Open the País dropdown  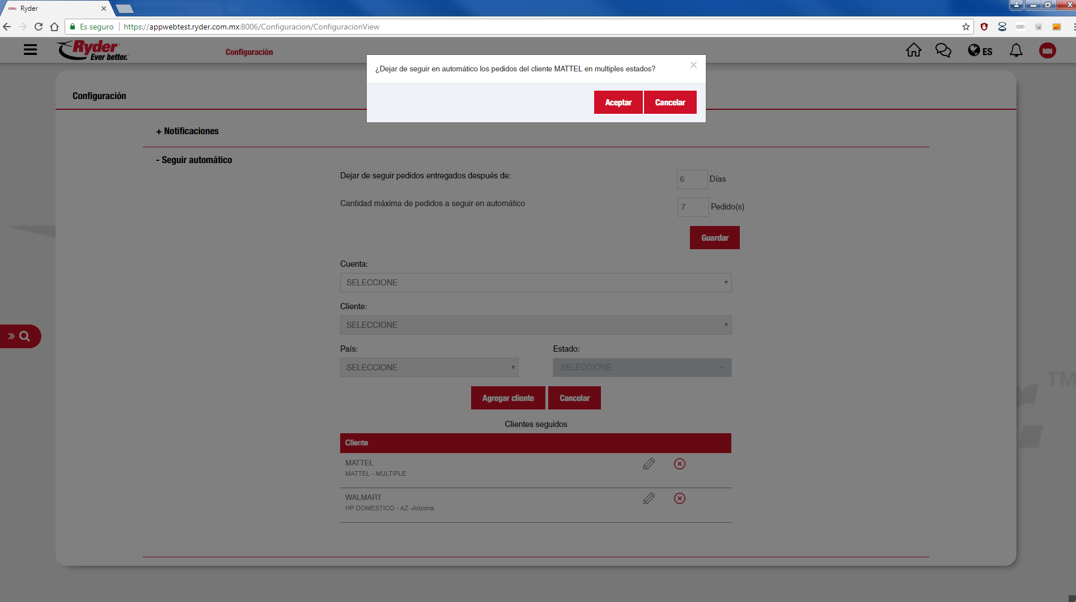[x=429, y=368]
